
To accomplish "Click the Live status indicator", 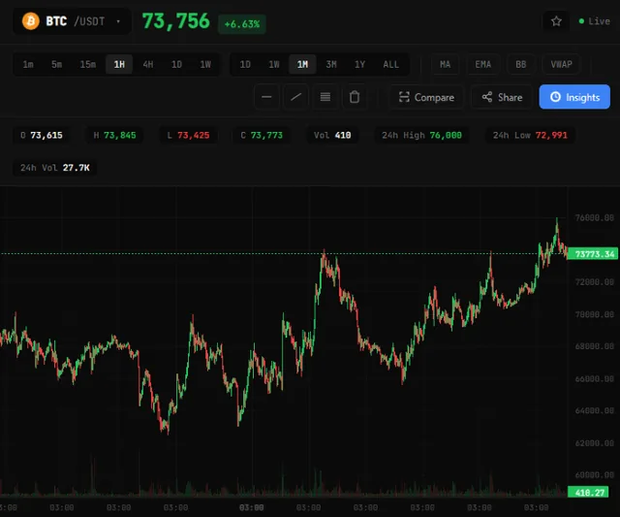I will pyautogui.click(x=594, y=21).
